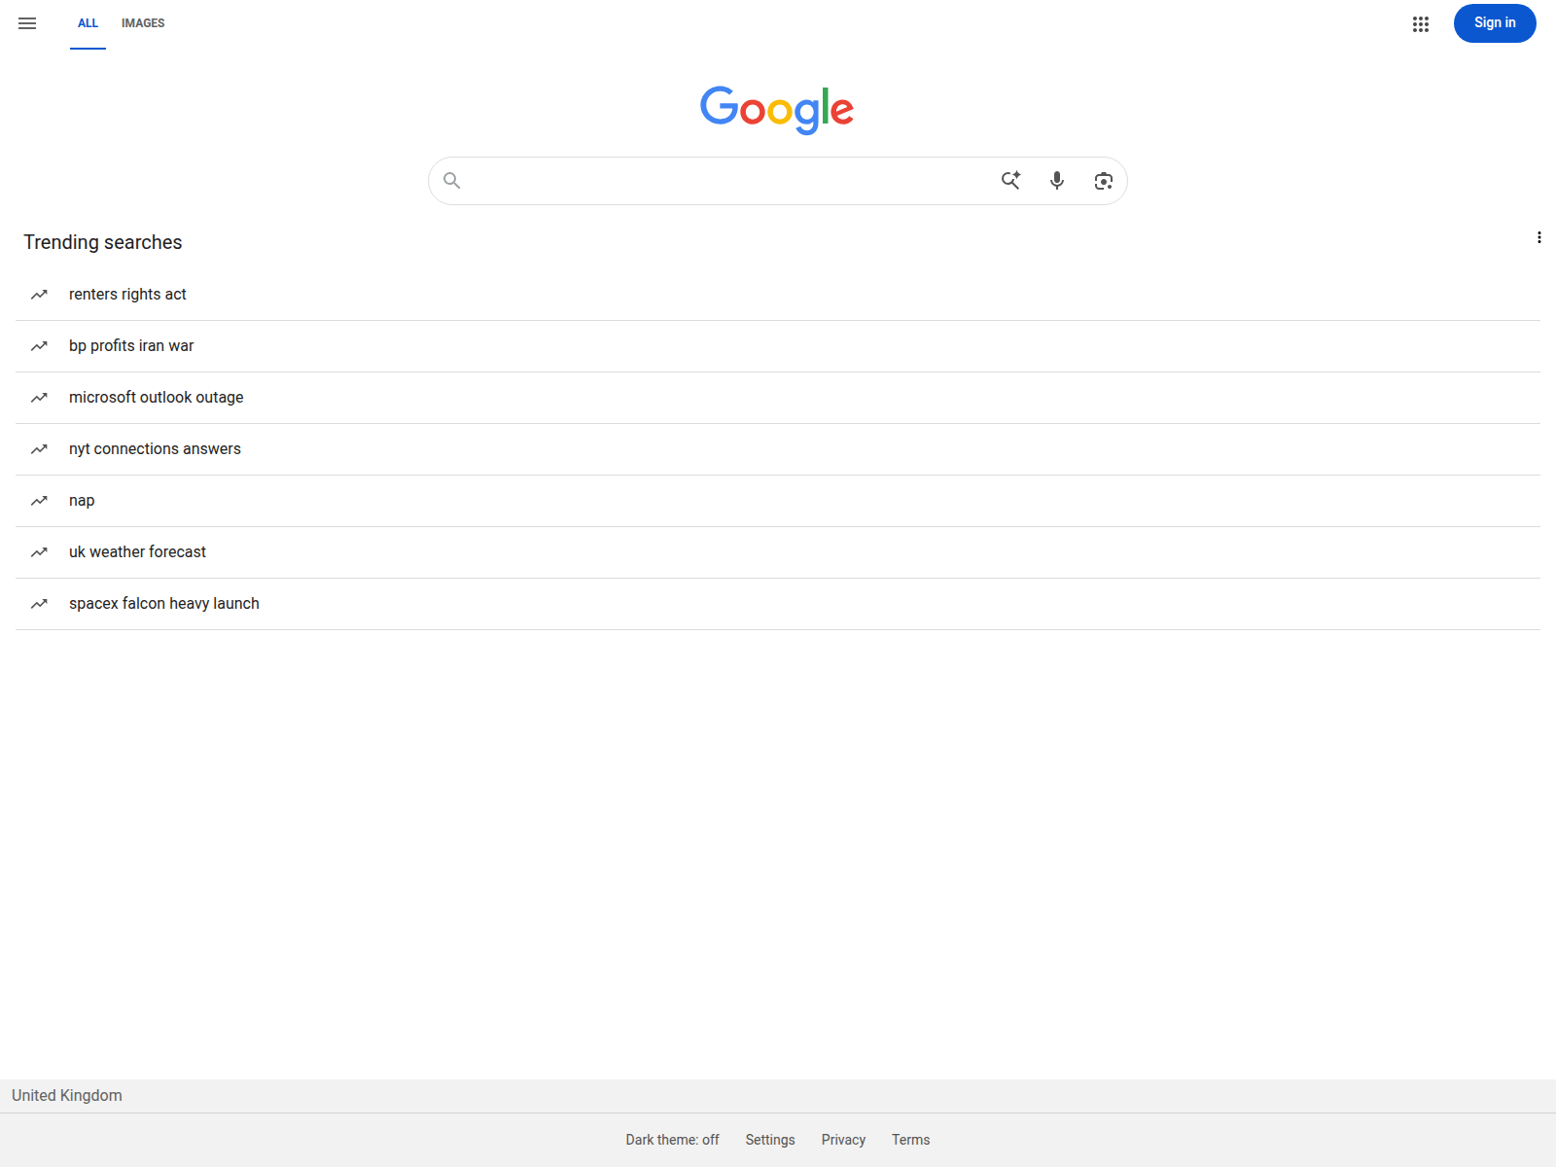Select trending search spacex falcon heavy launch

click(x=778, y=604)
